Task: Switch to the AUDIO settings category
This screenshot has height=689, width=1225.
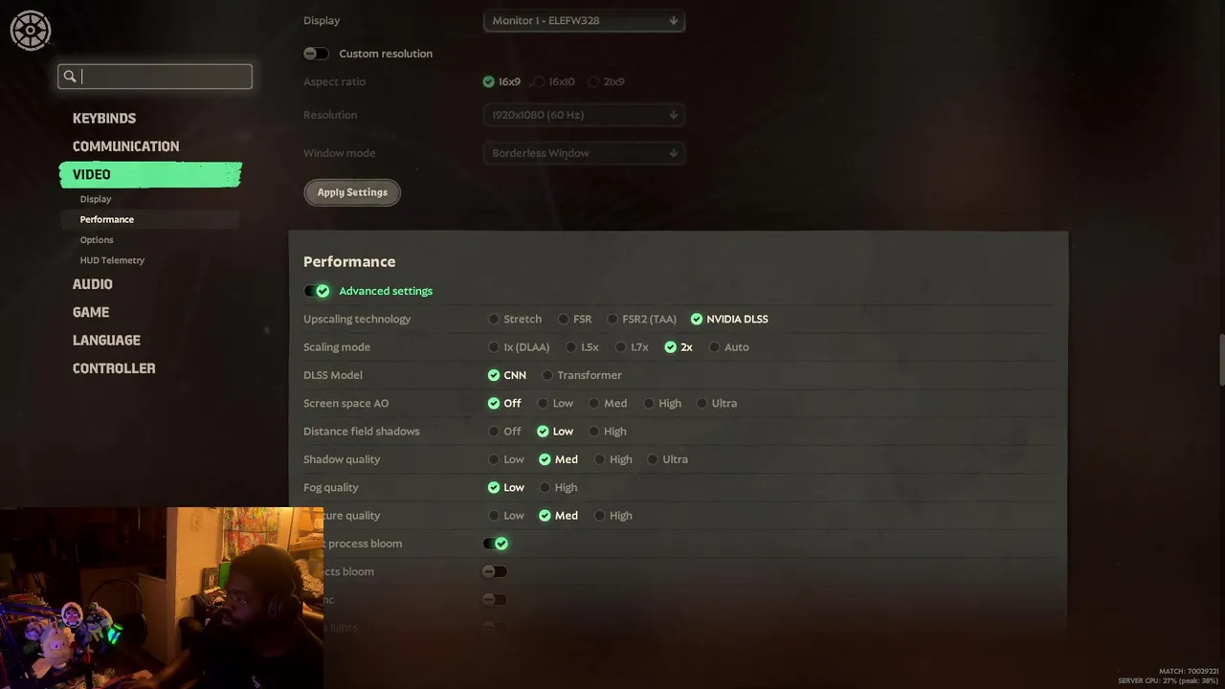Action: coord(93,284)
